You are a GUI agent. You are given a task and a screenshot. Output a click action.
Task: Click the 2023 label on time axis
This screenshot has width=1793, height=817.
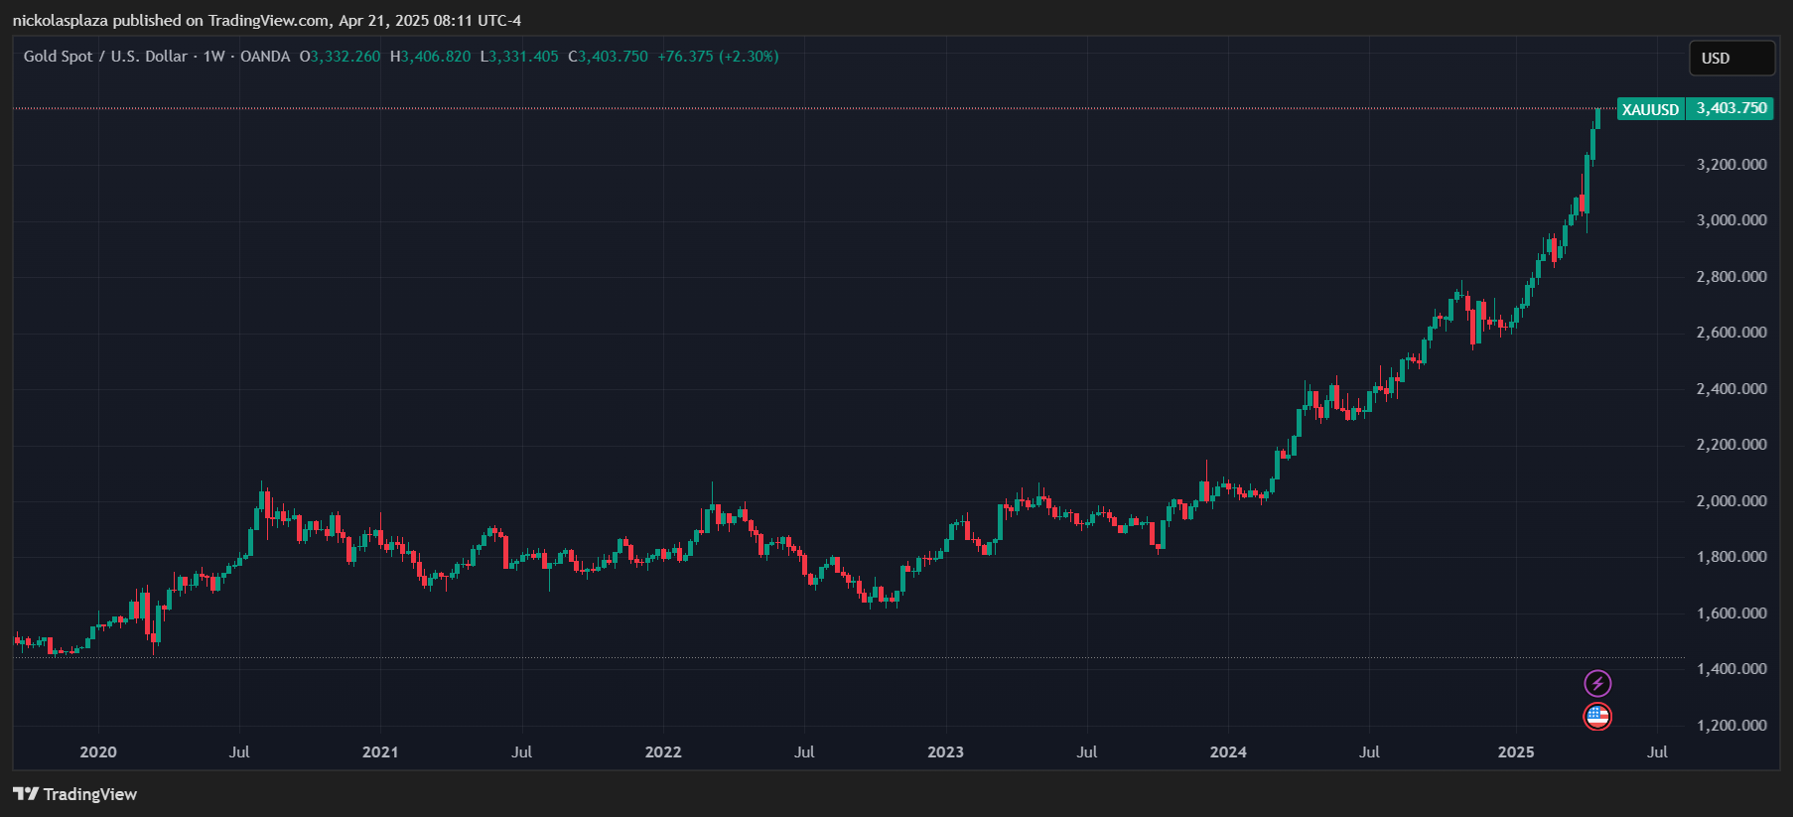tap(945, 751)
